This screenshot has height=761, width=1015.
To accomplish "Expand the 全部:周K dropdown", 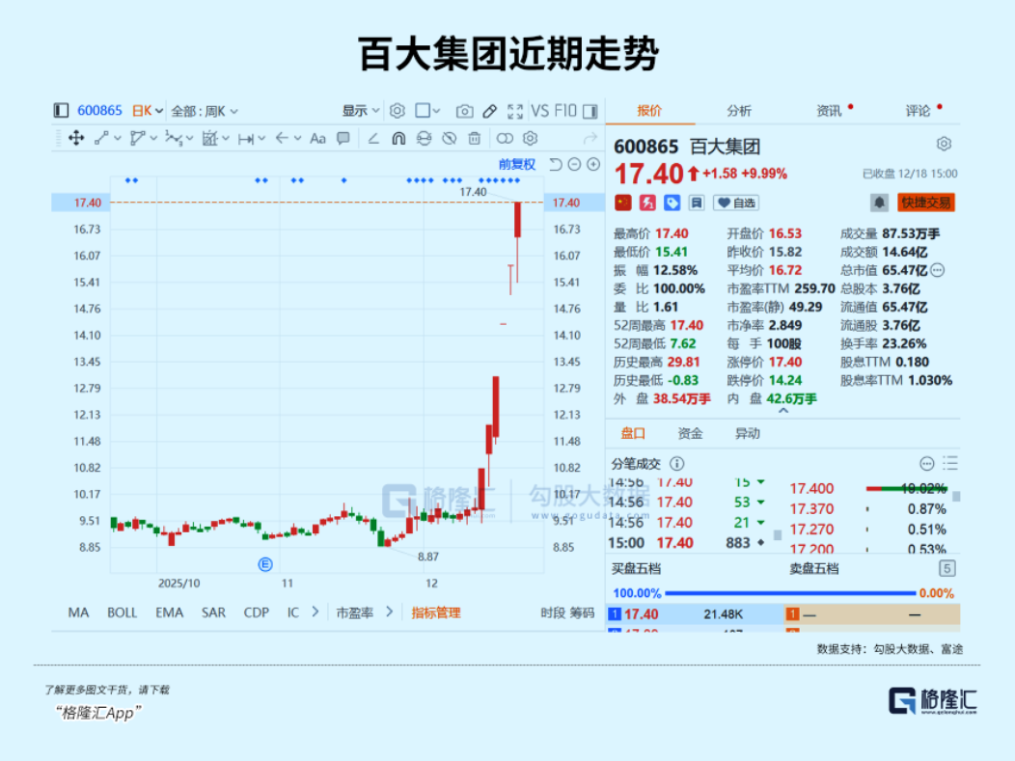I will (205, 111).
